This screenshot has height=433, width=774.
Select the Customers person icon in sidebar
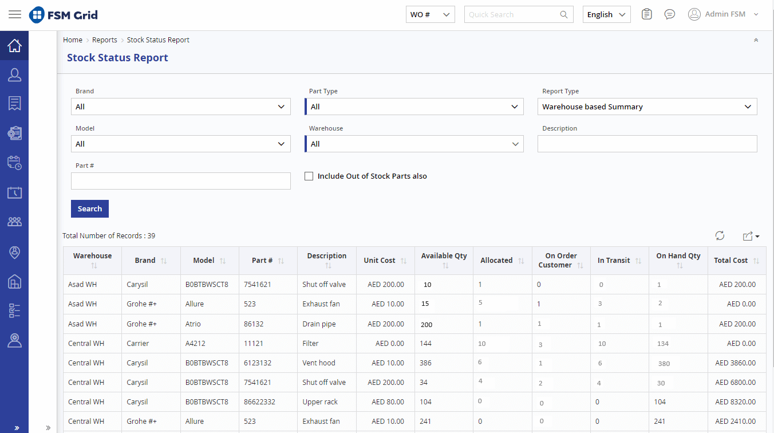click(x=14, y=74)
